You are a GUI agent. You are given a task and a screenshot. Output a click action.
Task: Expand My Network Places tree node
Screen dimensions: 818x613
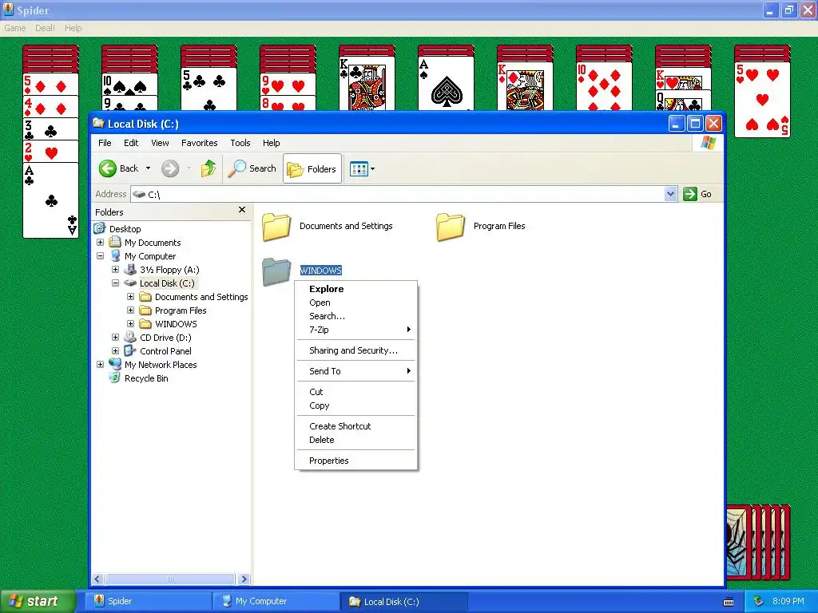click(x=100, y=364)
